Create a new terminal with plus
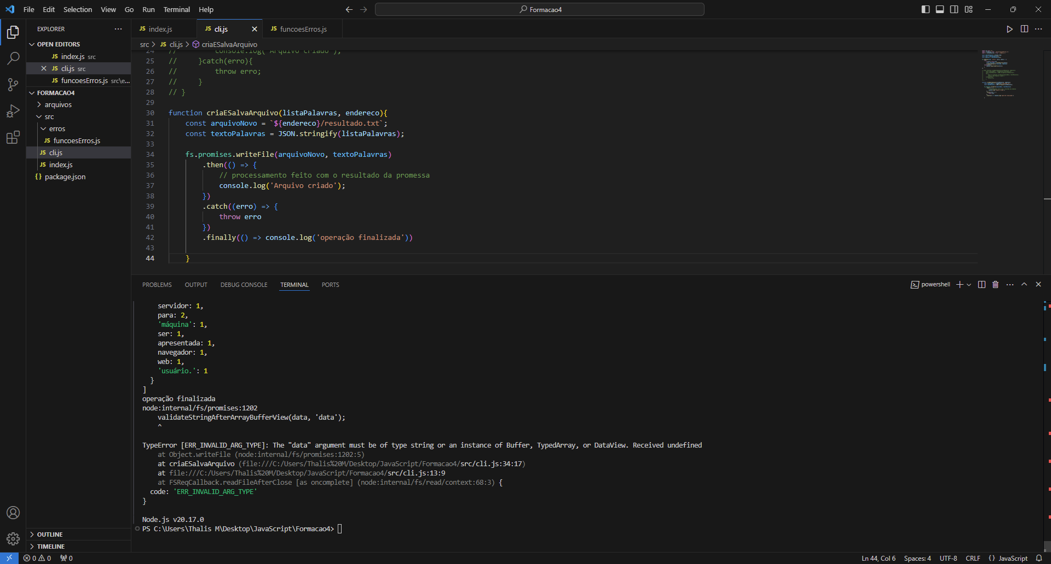The height and width of the screenshot is (564, 1051). pyautogui.click(x=960, y=285)
